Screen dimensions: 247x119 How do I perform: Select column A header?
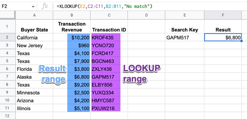[34, 15]
